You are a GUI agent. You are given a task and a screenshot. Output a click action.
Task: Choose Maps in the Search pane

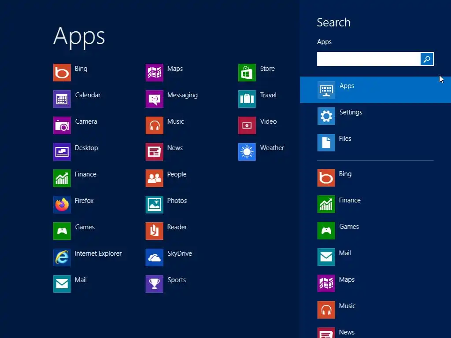tap(375, 283)
